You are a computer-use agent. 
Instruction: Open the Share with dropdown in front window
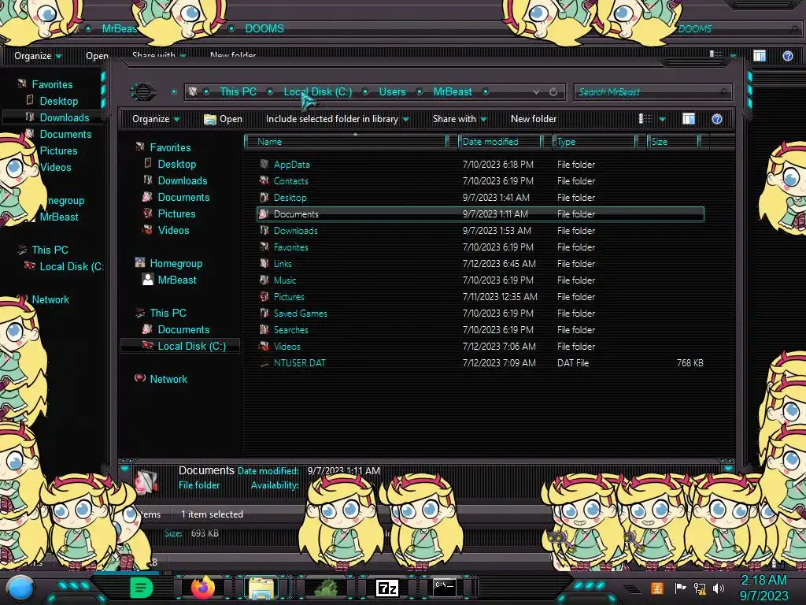pyautogui.click(x=460, y=119)
